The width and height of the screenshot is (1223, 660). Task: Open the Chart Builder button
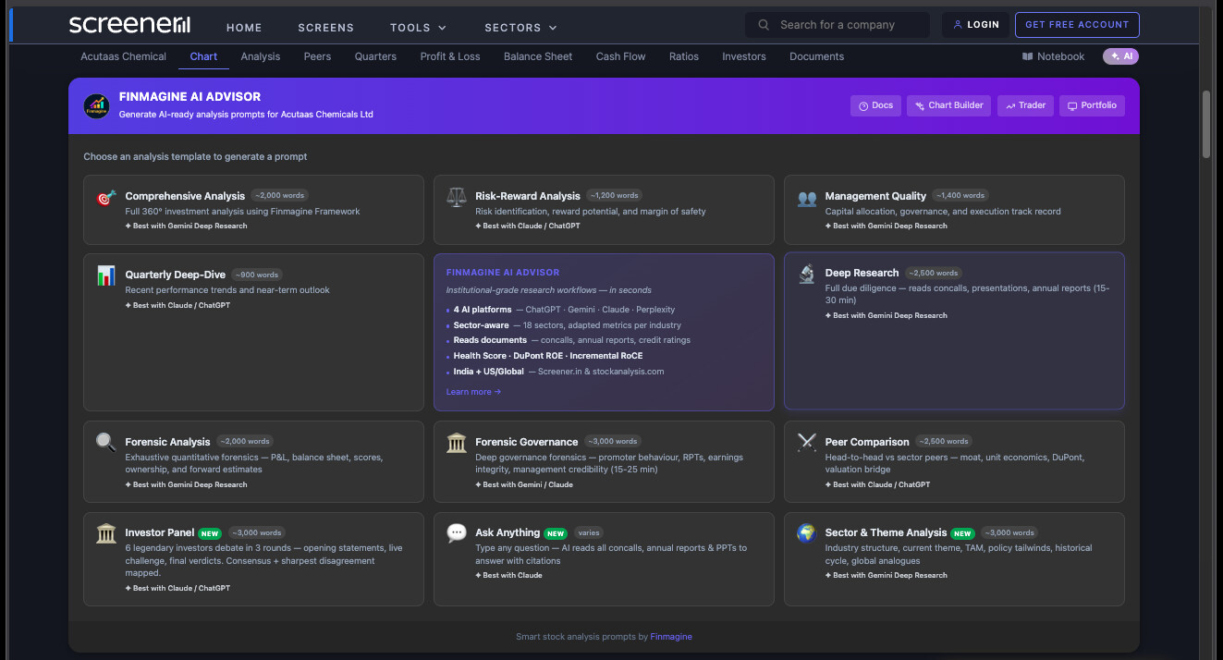click(948, 105)
